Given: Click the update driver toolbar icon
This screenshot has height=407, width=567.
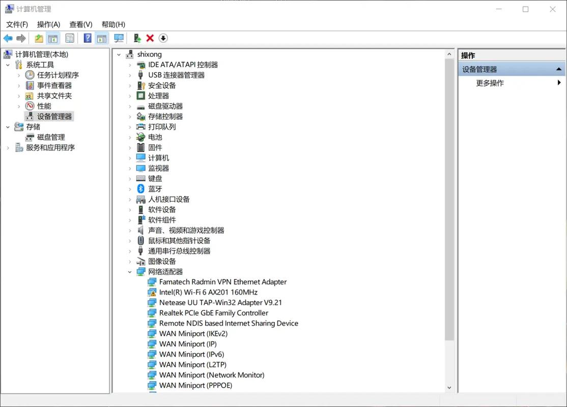Looking at the screenshot, I should click(x=137, y=38).
